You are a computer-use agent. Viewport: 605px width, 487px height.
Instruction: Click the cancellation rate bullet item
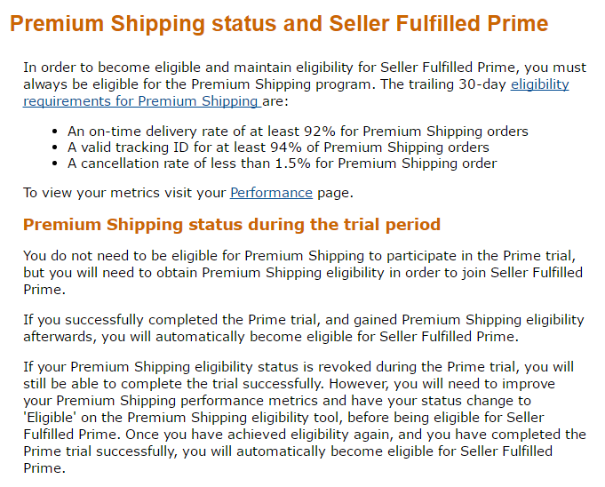click(282, 163)
